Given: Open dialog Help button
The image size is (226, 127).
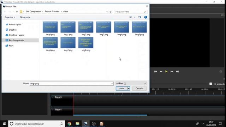Looking at the screenshot, I should tap(145, 17).
